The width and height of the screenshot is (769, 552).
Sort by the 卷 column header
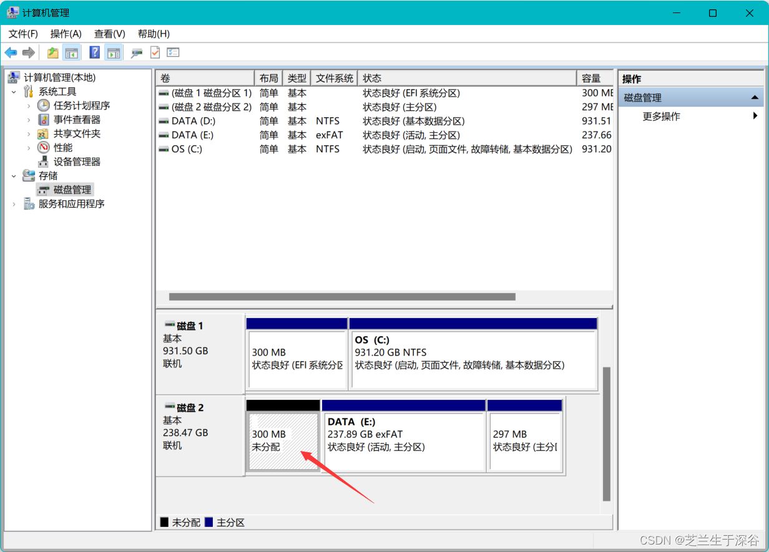205,78
